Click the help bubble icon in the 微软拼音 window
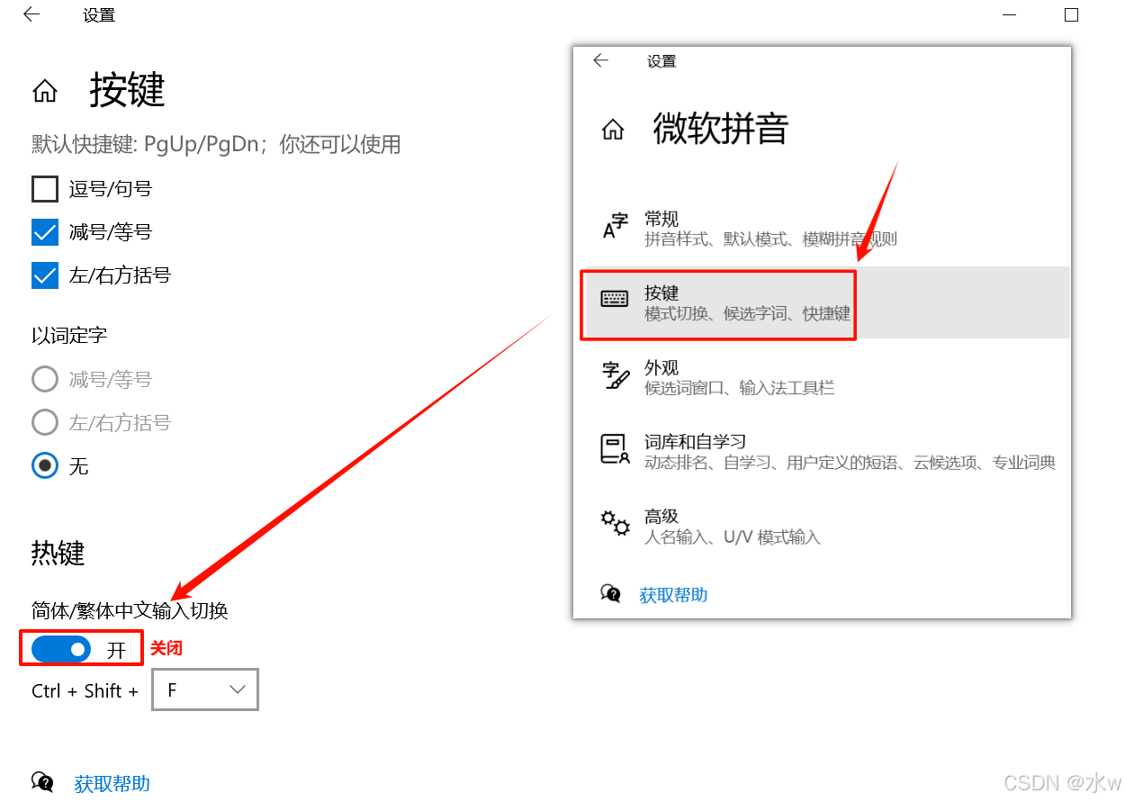Image resolution: width=1125 pixels, height=802 pixels. [x=611, y=594]
